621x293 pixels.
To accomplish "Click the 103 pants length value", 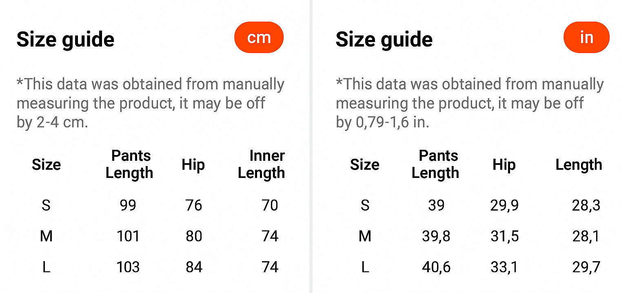I will [x=128, y=267].
